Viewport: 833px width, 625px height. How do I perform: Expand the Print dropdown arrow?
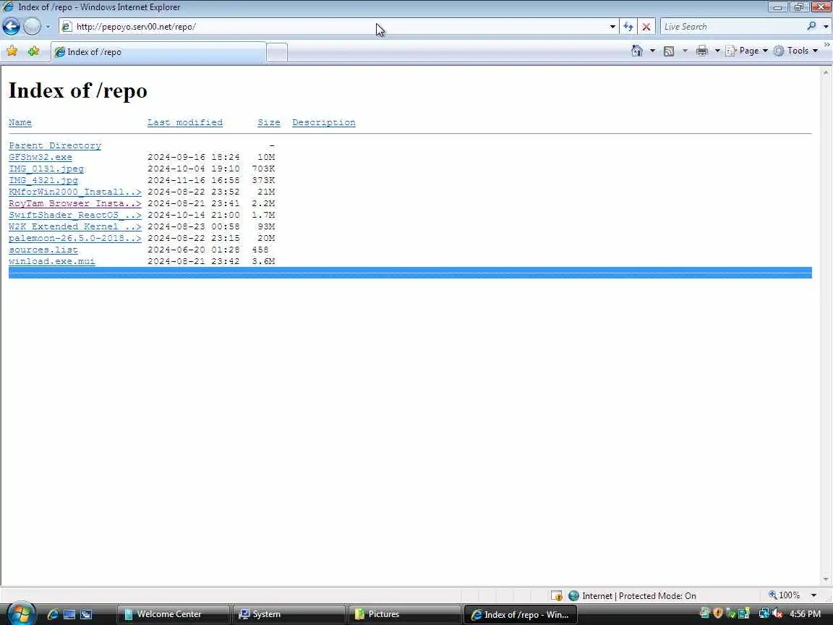coord(717,51)
